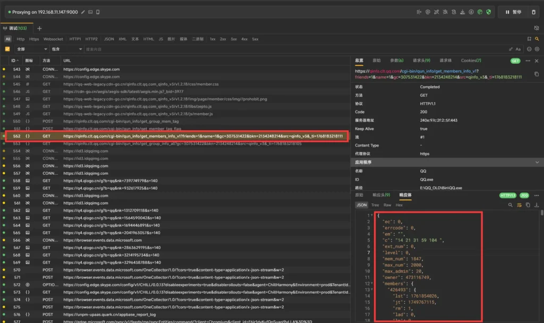Toggle the Aa case-sensitive search option
Screen dimensions: 544x323
(x=518, y=49)
